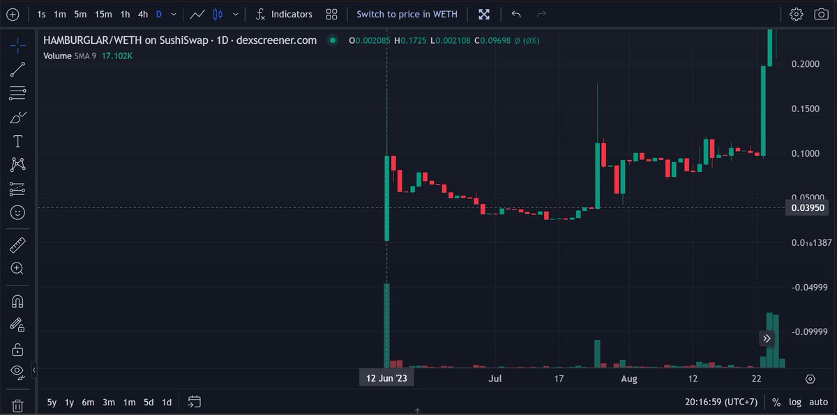Select candlestick chart style
This screenshot has width=837, height=415.
point(218,14)
